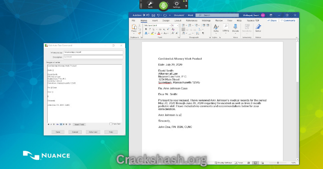This screenshot has width=323, height=169.
Task: Click the text highlight color button
Action: 152,33
